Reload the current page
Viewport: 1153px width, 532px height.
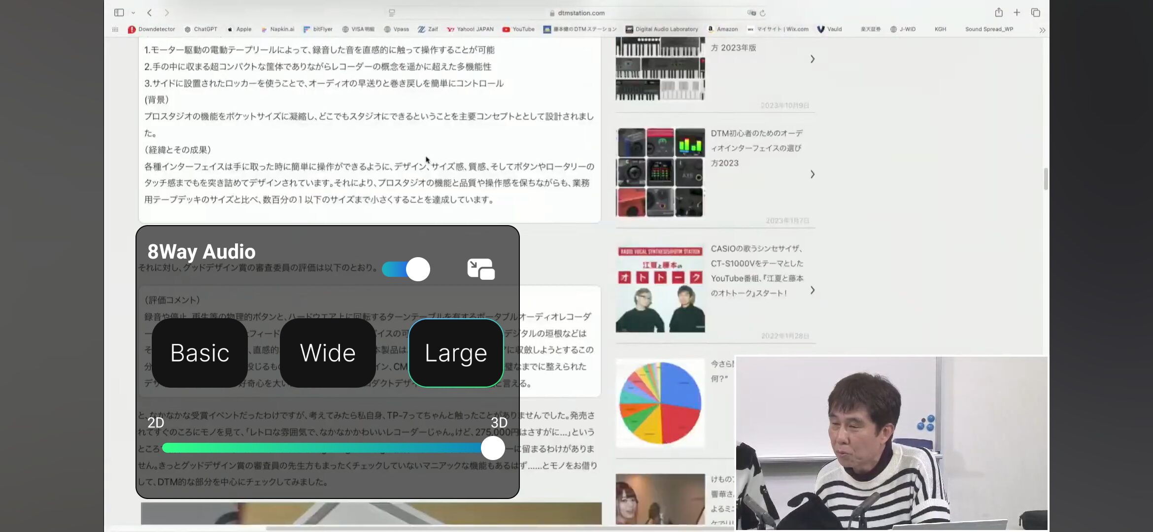pyautogui.click(x=763, y=13)
